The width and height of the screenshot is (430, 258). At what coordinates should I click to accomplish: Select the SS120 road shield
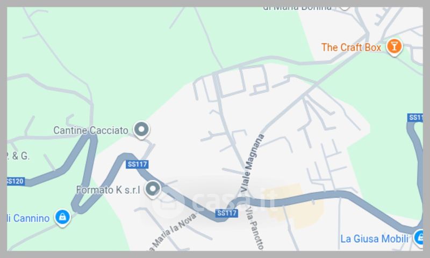(16, 181)
